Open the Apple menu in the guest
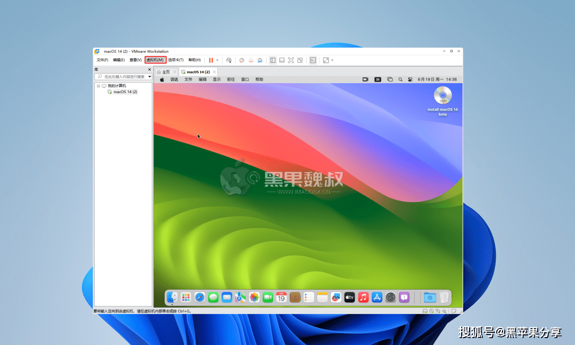The image size is (575, 345). [162, 79]
